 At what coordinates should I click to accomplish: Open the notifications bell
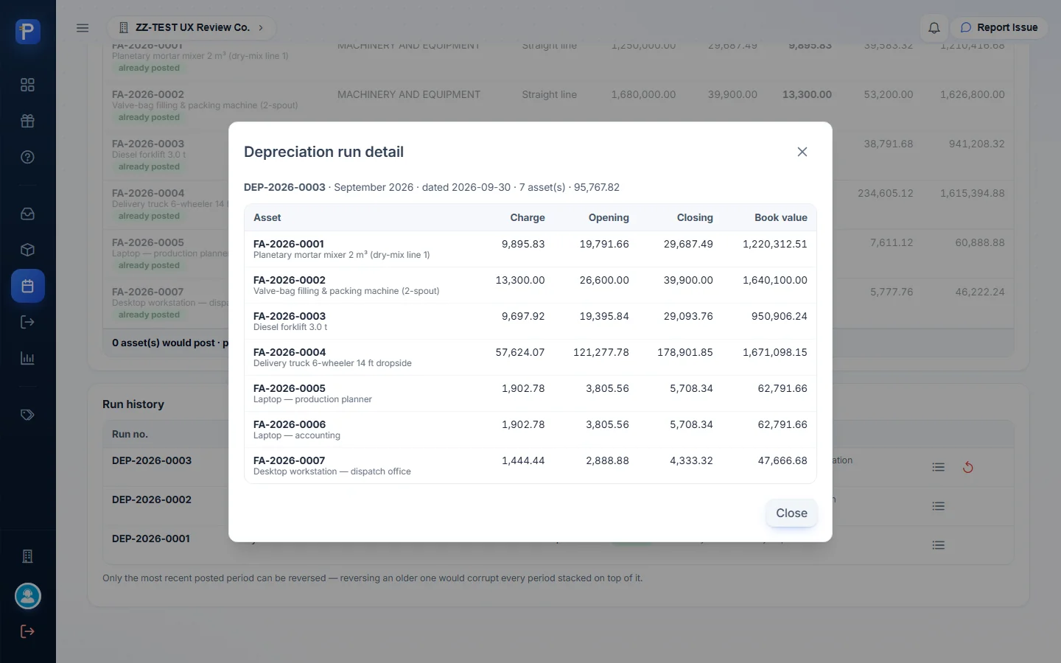(x=934, y=28)
